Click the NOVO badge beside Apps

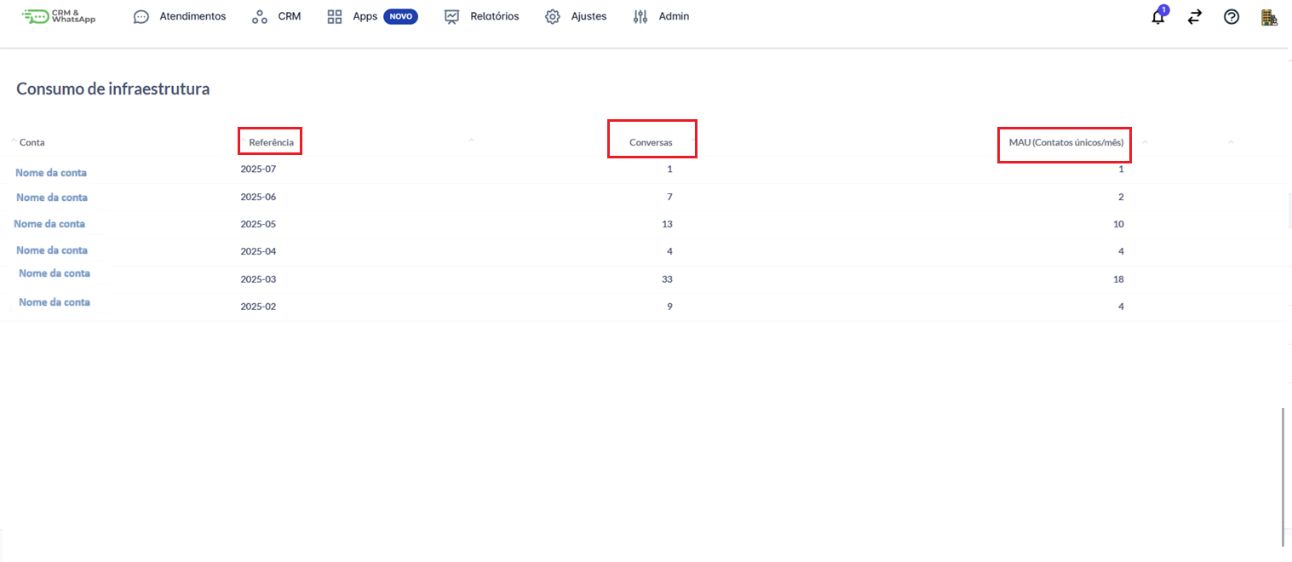[400, 16]
